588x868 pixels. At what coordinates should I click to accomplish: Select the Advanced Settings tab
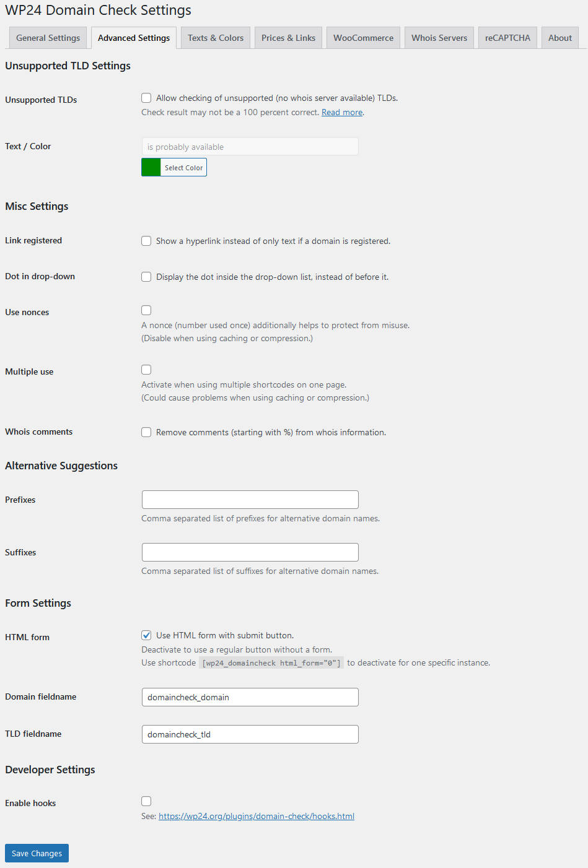pyautogui.click(x=134, y=38)
